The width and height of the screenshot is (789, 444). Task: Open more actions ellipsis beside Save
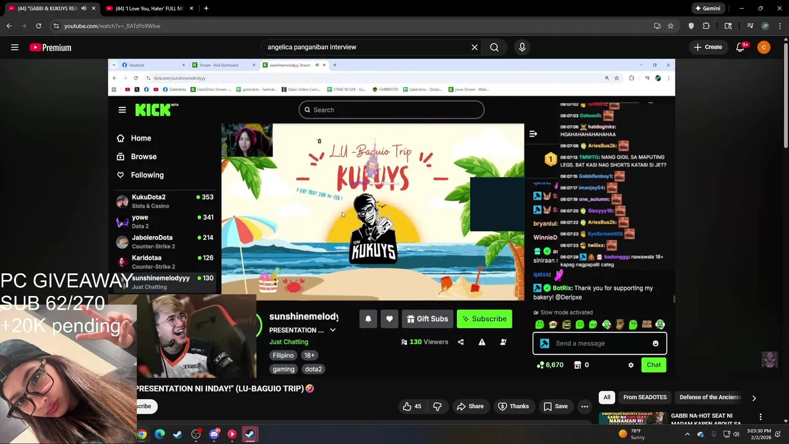click(584, 406)
